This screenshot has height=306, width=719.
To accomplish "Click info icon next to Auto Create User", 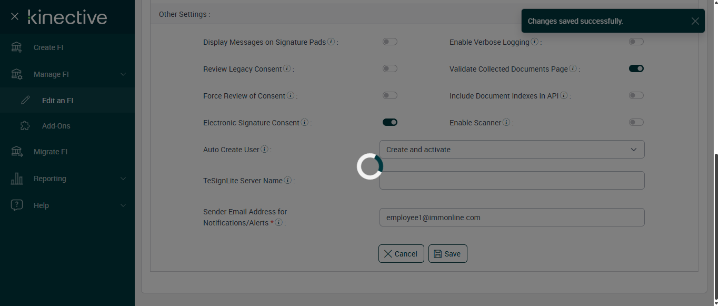I will pos(264,149).
